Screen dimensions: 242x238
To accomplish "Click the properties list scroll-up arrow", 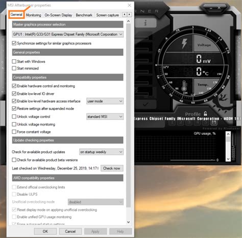I will click(x=129, y=21).
